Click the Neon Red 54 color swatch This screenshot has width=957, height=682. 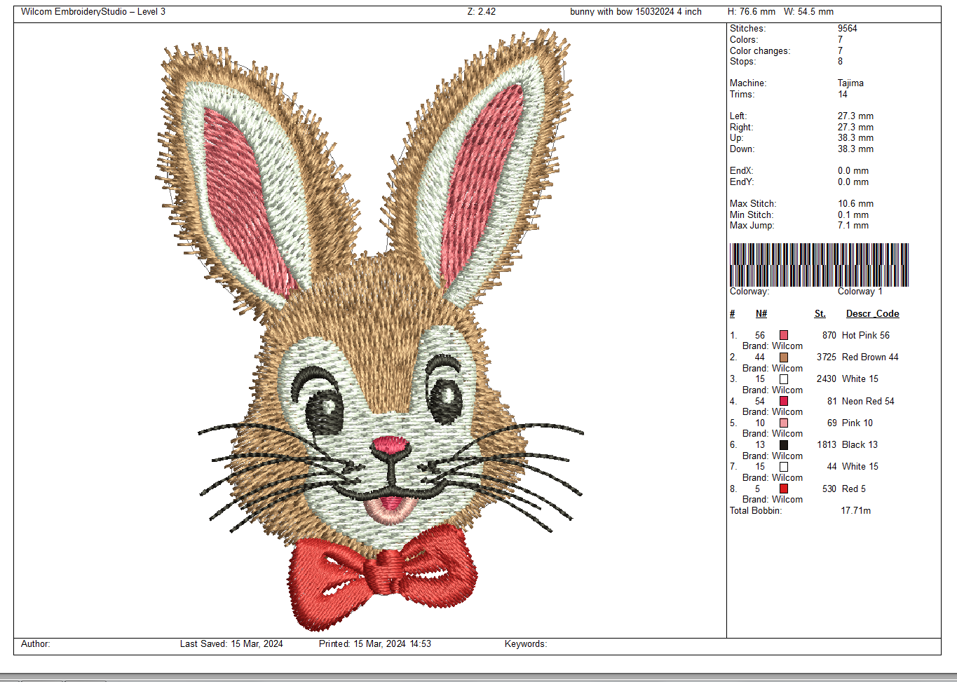click(784, 402)
